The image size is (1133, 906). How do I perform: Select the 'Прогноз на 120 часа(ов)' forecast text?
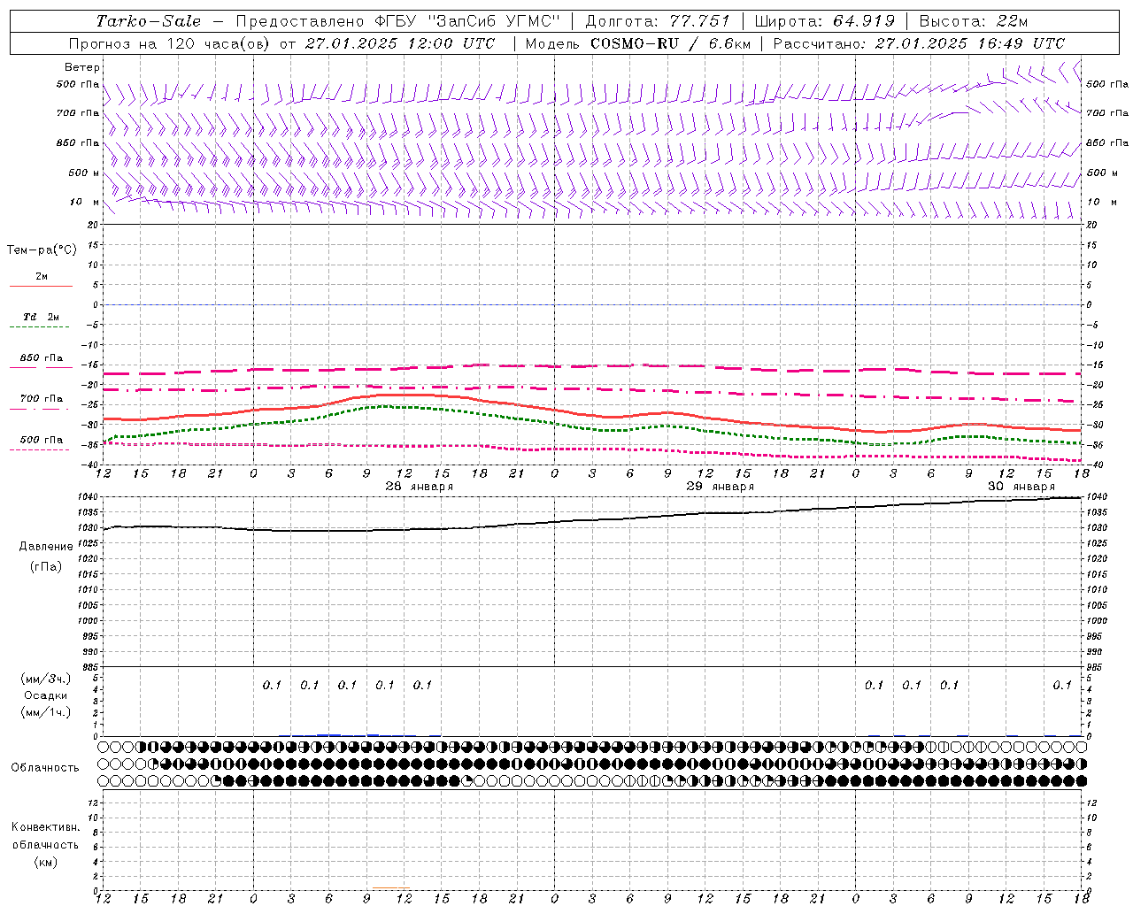click(170, 43)
